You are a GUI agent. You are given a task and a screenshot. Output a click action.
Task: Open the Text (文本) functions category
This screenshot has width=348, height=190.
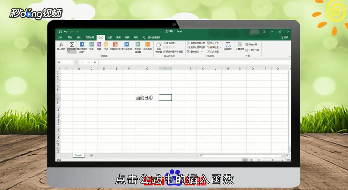[x=106, y=46]
